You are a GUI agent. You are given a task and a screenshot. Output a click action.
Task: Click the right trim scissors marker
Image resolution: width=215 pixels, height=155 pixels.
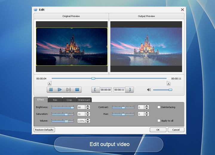pyautogui.click(x=168, y=84)
